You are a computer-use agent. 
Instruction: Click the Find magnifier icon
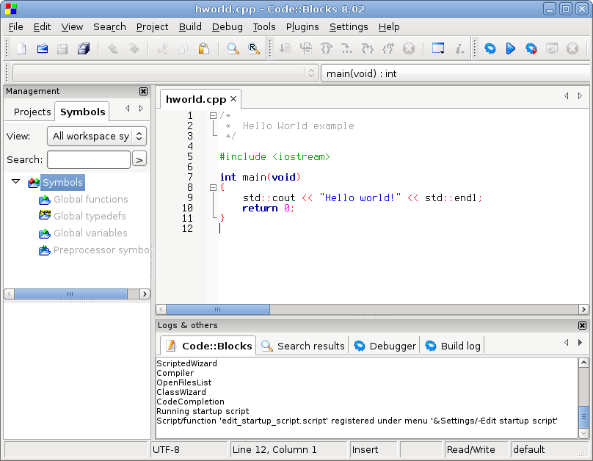pos(233,49)
